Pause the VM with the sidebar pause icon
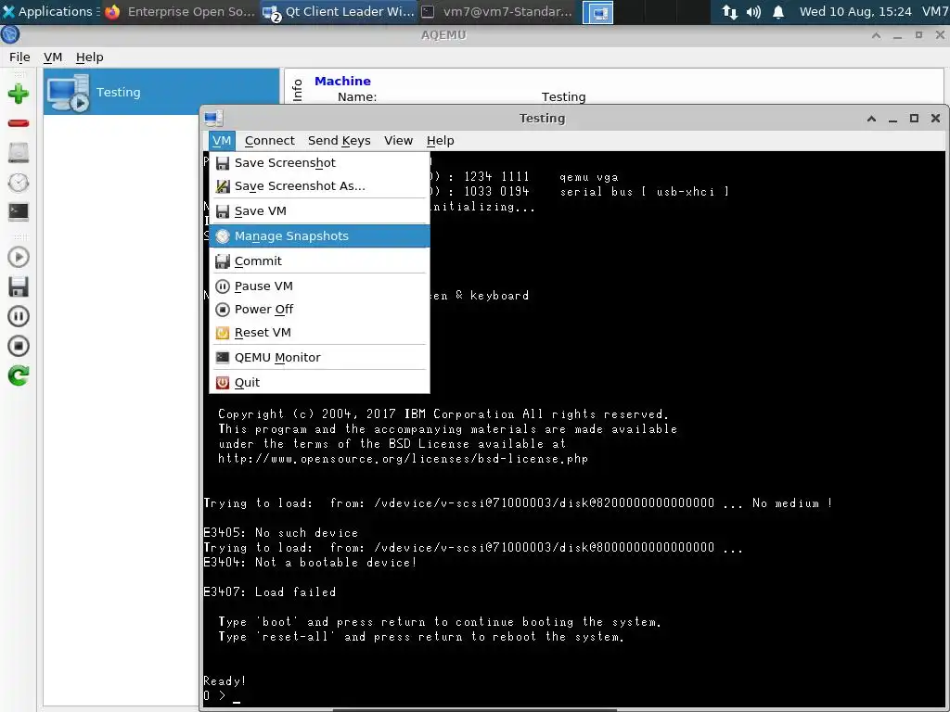The image size is (950, 712). [x=19, y=316]
